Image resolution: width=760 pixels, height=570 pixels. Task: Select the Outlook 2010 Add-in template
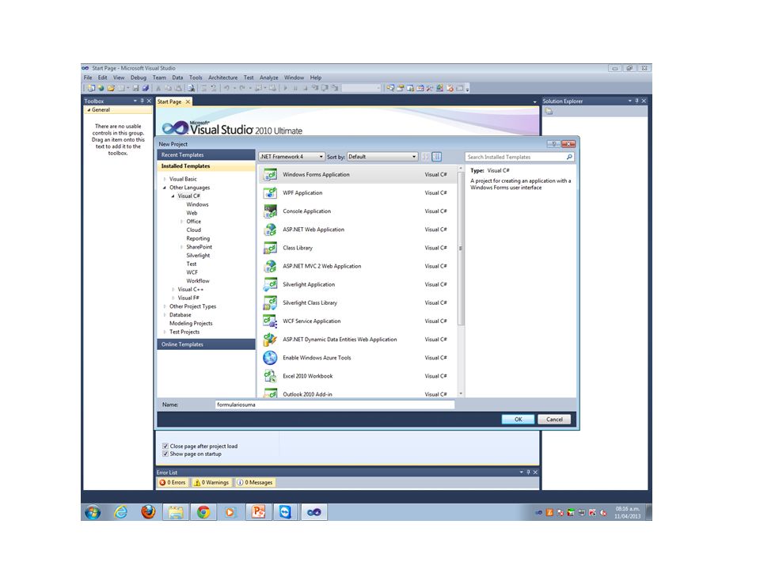point(358,393)
